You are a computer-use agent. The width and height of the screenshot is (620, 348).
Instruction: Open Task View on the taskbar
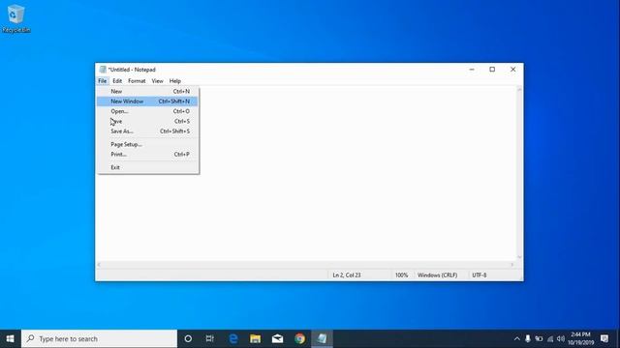(210, 338)
